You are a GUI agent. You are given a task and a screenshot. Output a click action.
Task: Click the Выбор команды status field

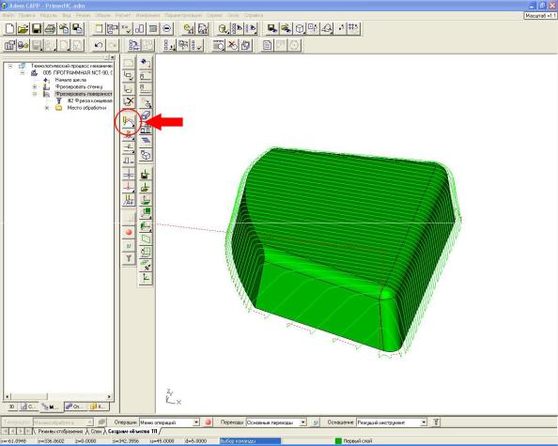point(250,441)
